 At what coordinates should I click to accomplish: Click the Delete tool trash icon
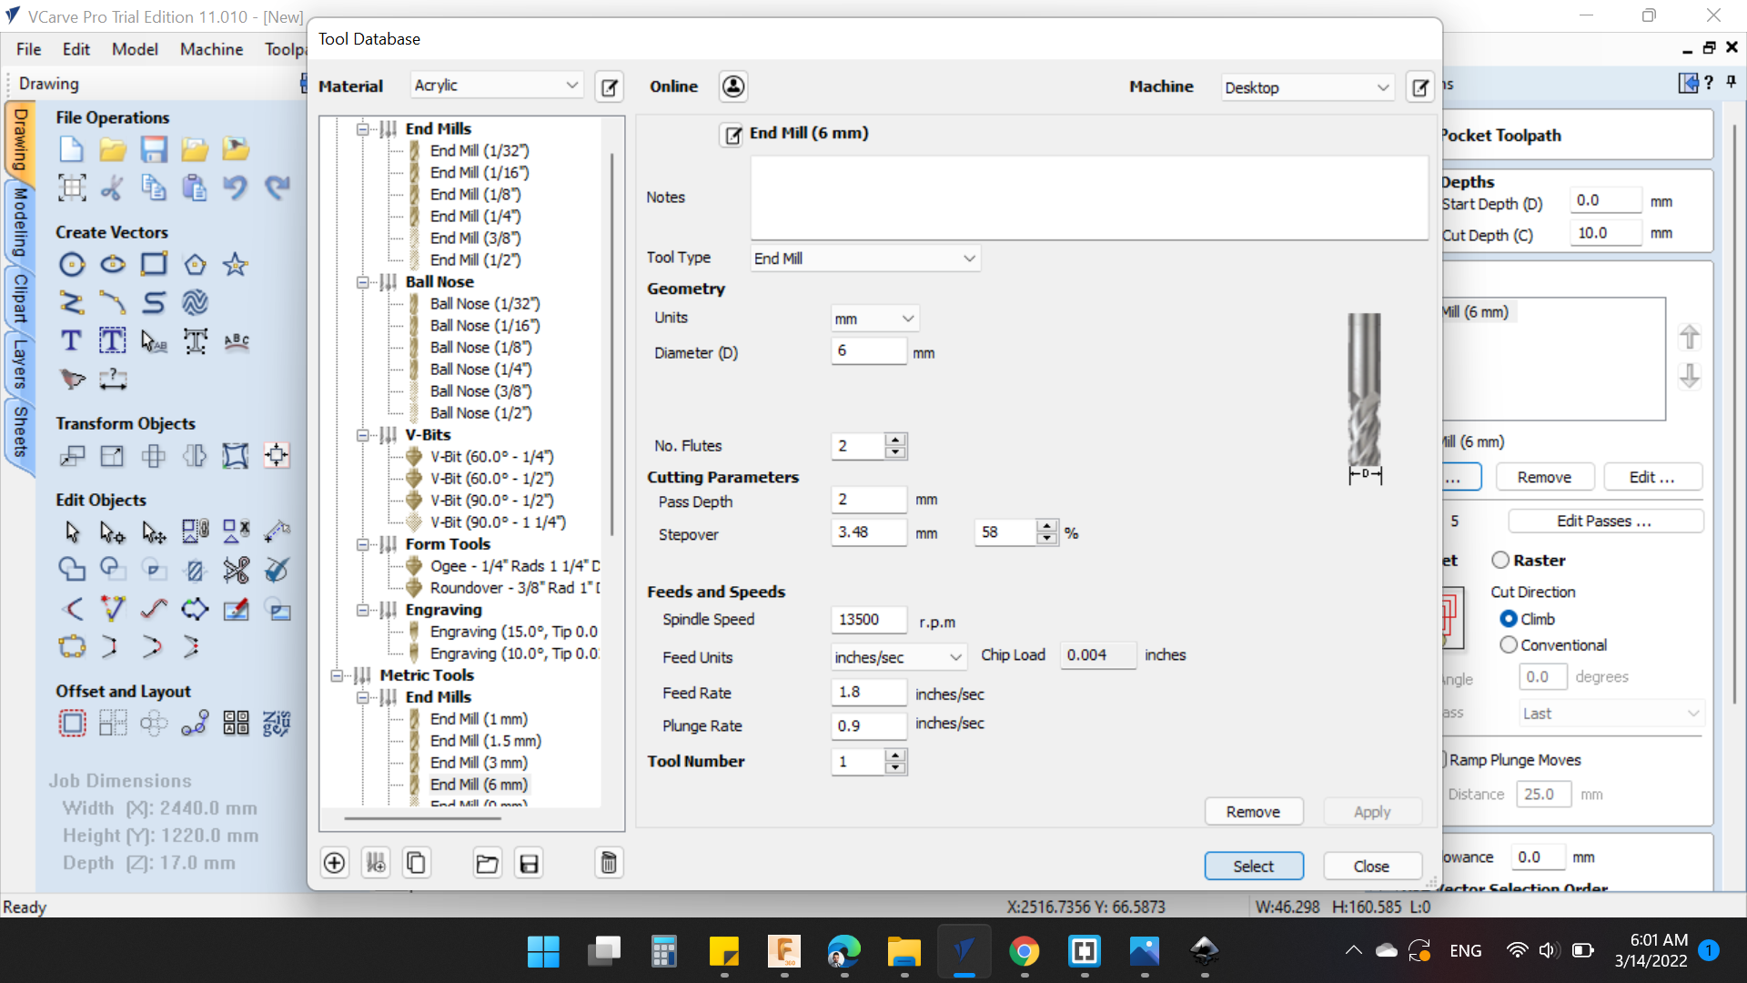[x=609, y=863]
